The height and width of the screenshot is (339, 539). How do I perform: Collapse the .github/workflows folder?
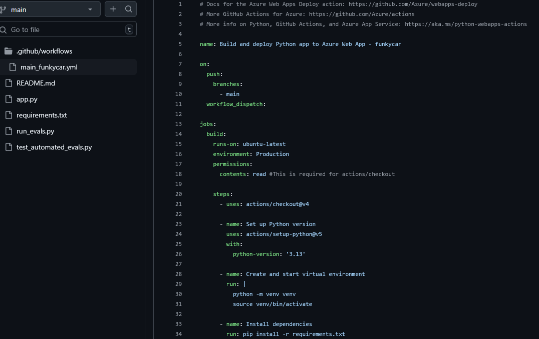(x=45, y=51)
